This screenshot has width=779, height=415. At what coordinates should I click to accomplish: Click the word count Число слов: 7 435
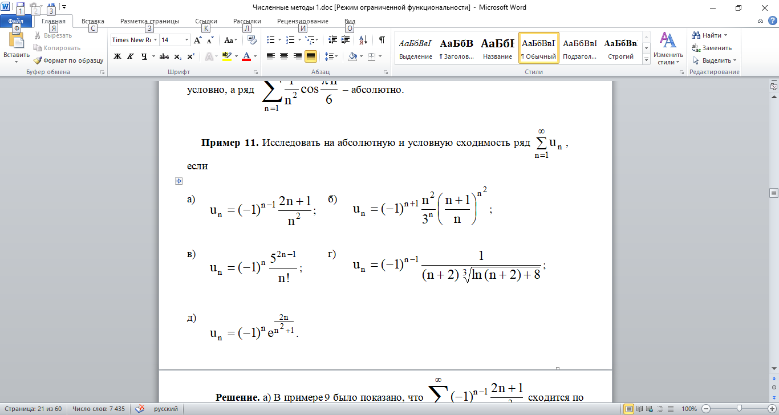[x=99, y=409]
